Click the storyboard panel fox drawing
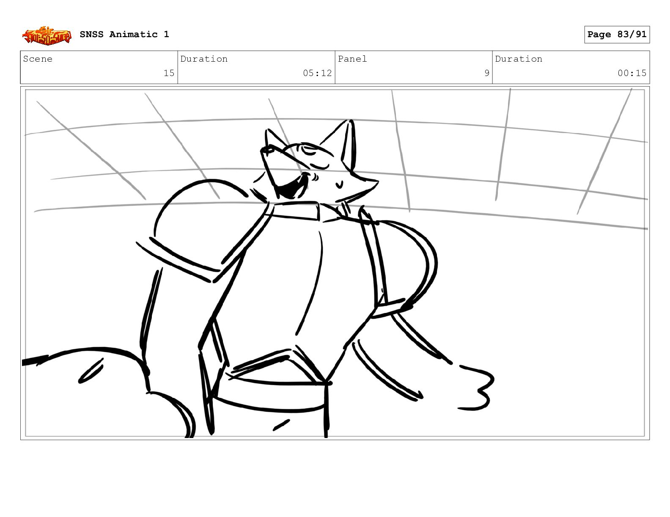 tap(335, 263)
